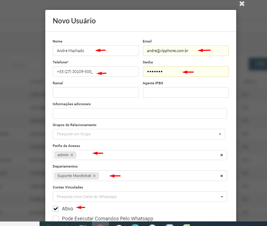267x226 pixels.
Task: Expand the Contas Vinculadas dropdown arrow
Action: [x=222, y=197]
